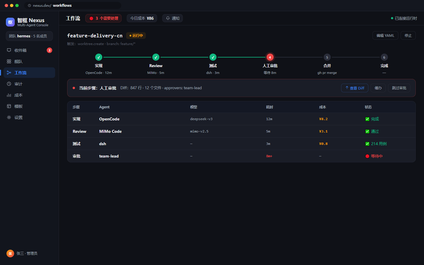The height and width of the screenshot is (265, 424).
Task: Click the 舰队 grid icon in sidebar
Action: pos(9,61)
